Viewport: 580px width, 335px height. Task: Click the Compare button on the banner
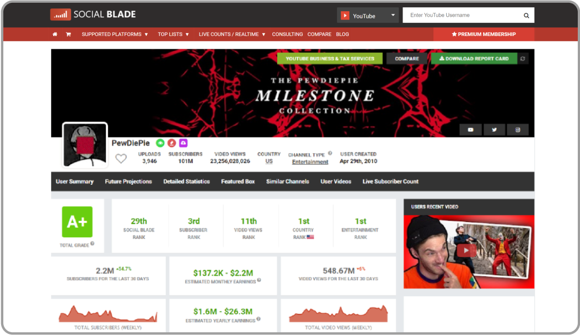[x=407, y=58]
